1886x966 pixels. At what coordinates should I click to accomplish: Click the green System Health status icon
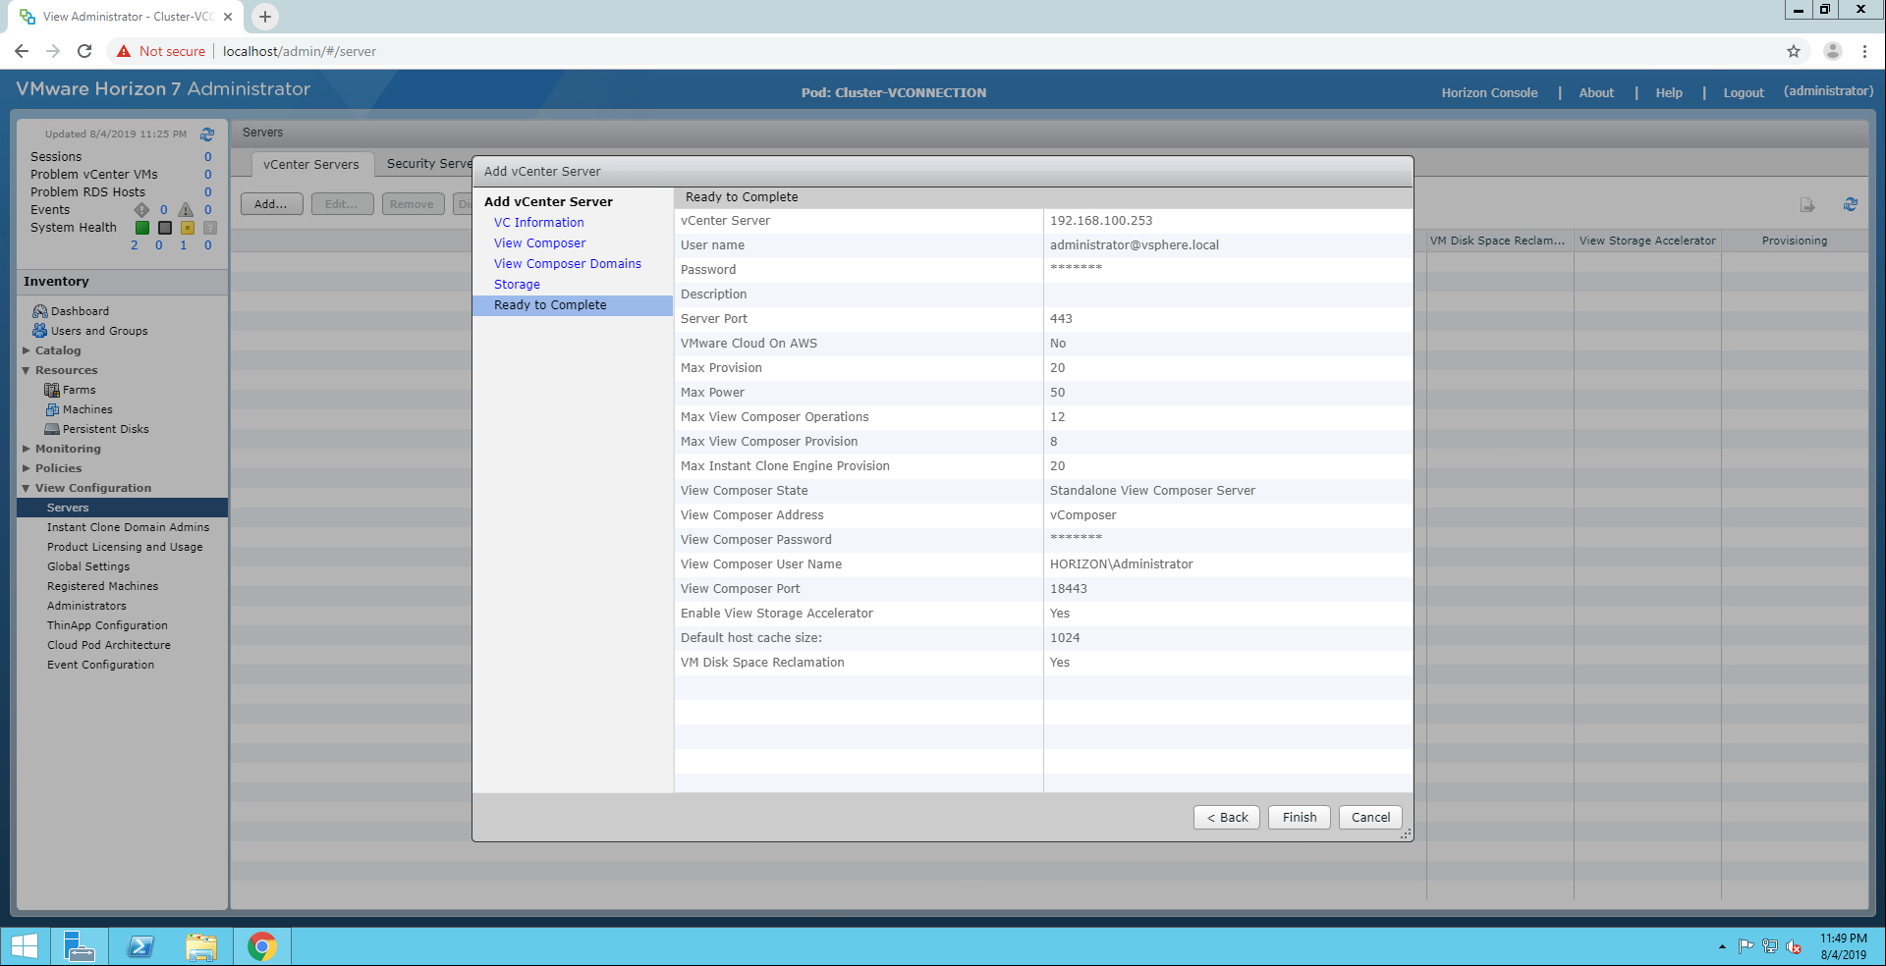142,228
